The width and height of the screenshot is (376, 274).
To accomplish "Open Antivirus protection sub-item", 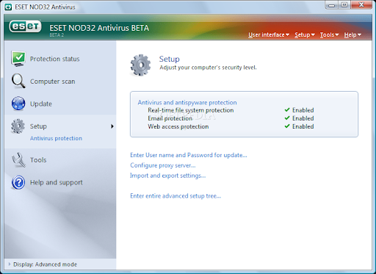I will (x=56, y=138).
